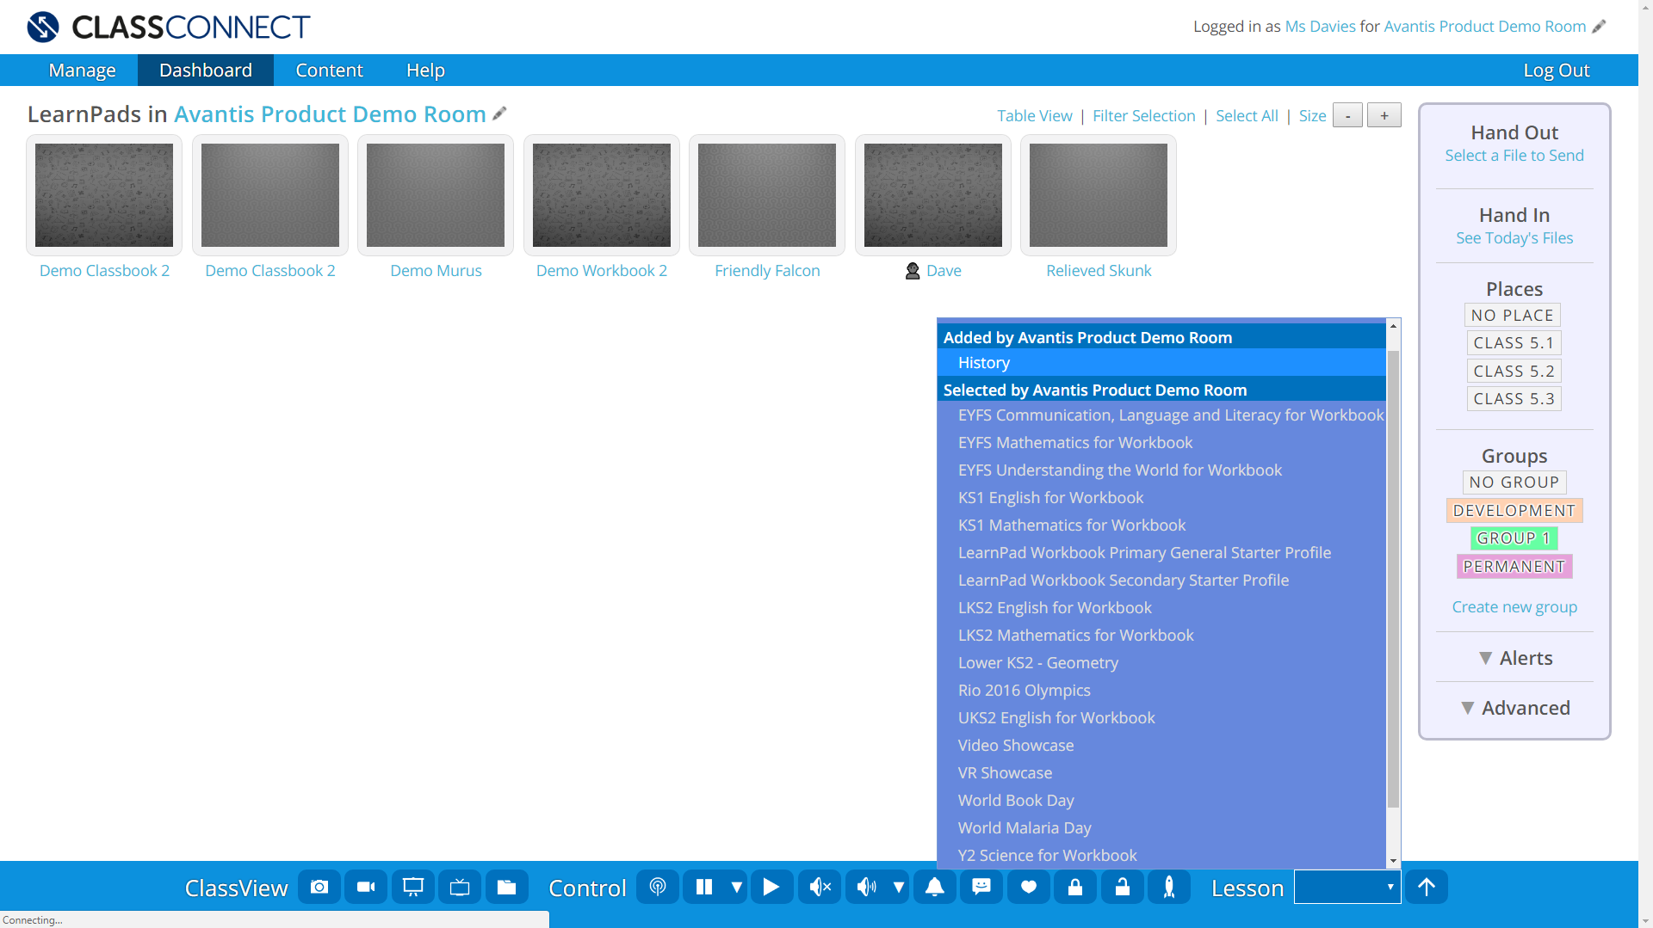Select the Demo Classbook 2 first thumbnail
This screenshot has height=928, width=1653.
point(104,195)
